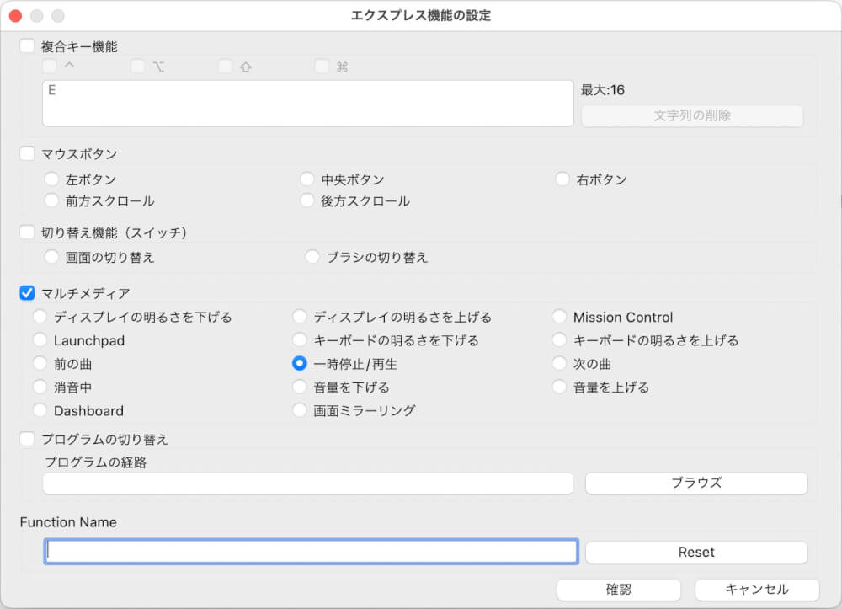Image resolution: width=842 pixels, height=609 pixels.
Task: Select the Launchpad radio option
Action: [40, 340]
